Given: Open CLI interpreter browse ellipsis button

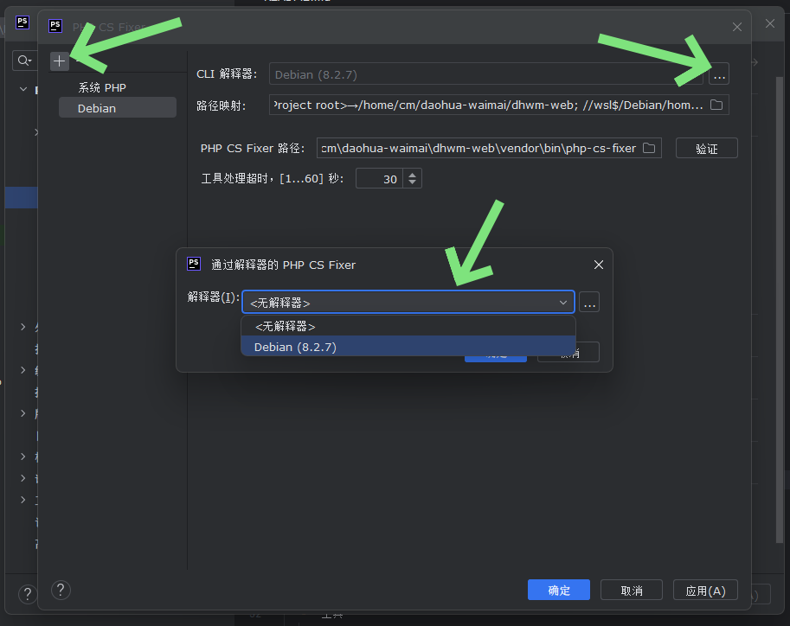Looking at the screenshot, I should coord(719,74).
